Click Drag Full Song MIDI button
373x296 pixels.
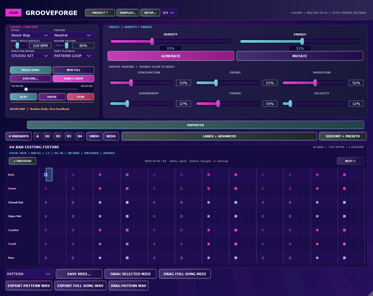point(185,274)
